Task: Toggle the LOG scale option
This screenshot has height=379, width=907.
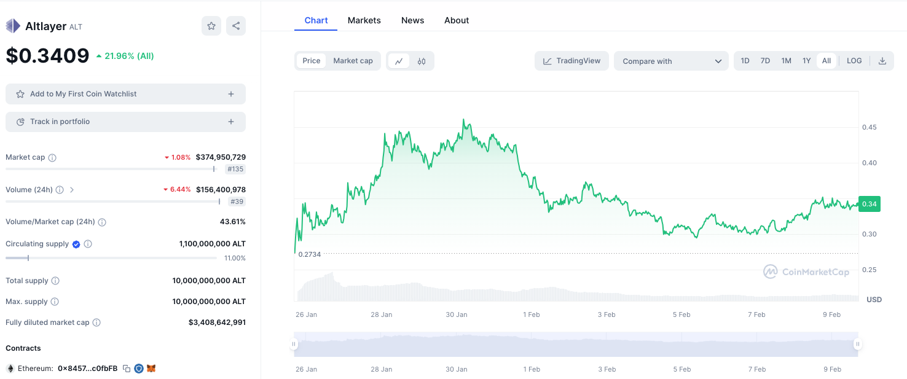Action: [x=854, y=61]
